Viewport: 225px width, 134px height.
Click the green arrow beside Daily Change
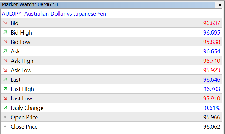pos(5,108)
